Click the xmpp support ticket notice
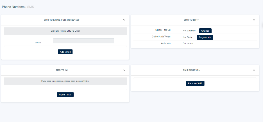 [65, 81]
